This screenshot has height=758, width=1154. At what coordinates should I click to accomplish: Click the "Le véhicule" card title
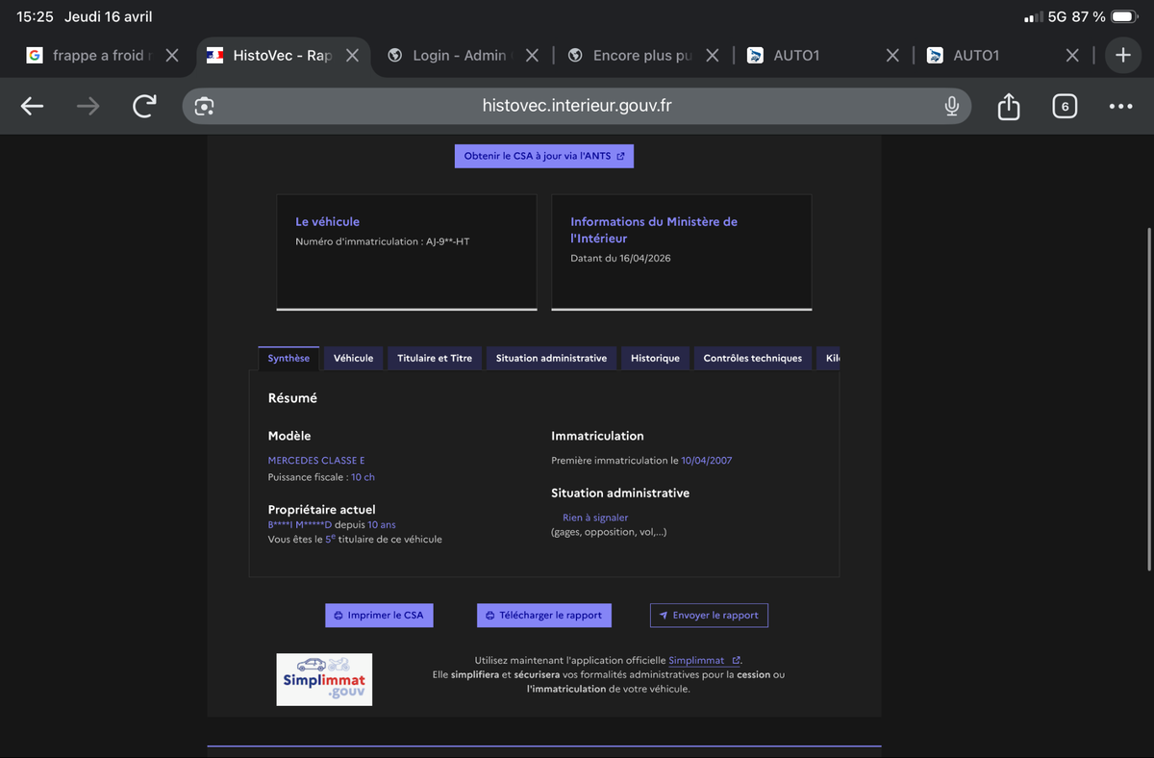coord(327,221)
